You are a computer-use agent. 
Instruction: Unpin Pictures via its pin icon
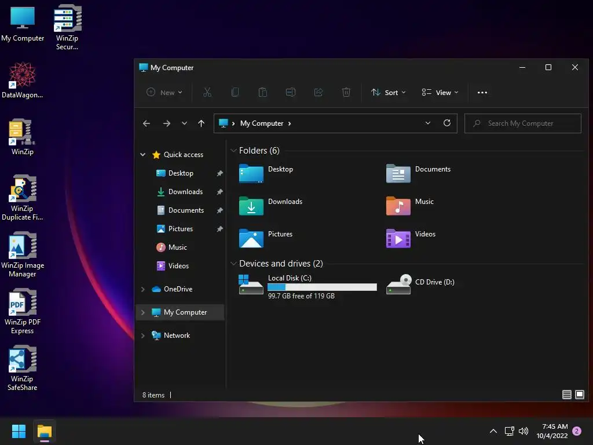pyautogui.click(x=219, y=229)
